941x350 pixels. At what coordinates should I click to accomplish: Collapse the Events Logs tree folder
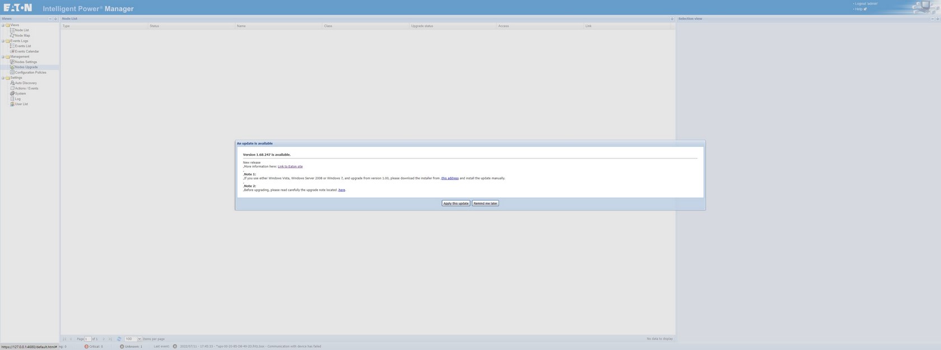pos(3,41)
